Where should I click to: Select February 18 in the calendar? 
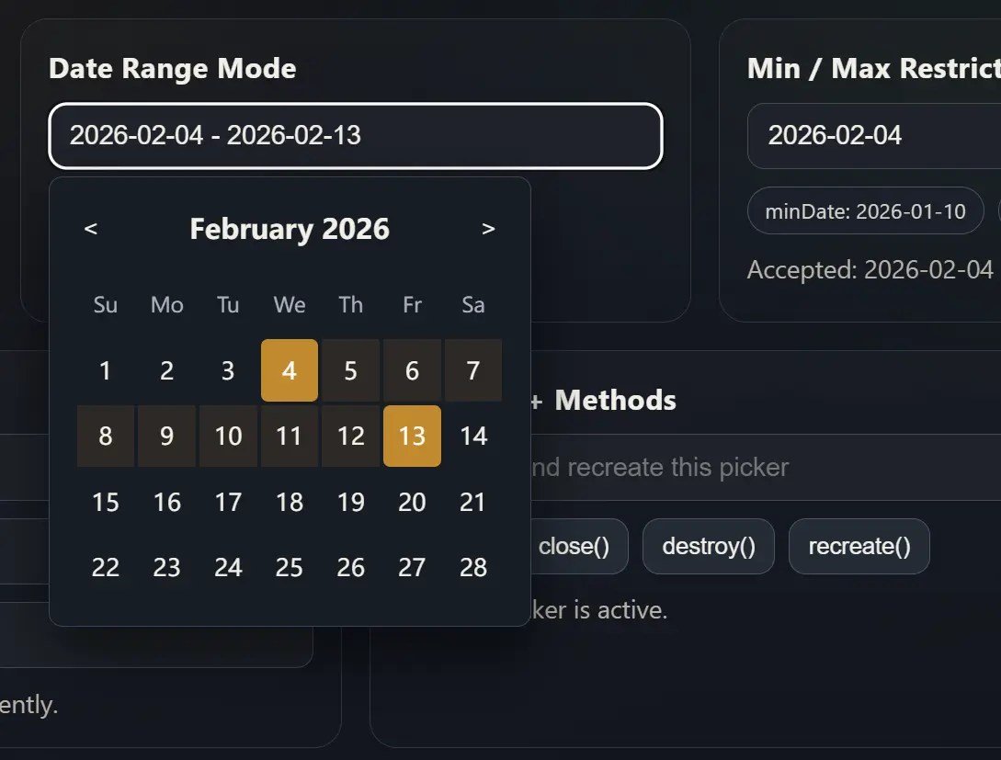(289, 502)
